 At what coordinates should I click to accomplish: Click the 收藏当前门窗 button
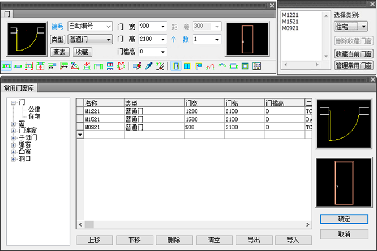click(354, 54)
